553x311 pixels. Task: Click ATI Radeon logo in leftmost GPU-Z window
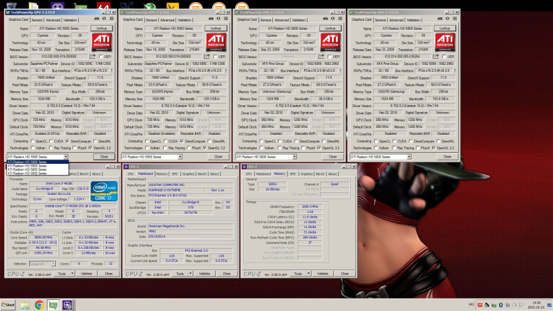coord(102,42)
